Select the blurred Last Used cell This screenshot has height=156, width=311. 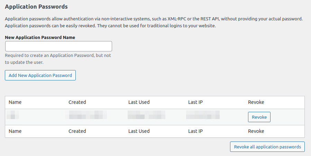click(x=146, y=115)
